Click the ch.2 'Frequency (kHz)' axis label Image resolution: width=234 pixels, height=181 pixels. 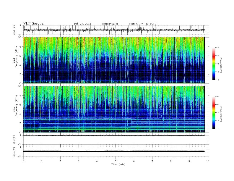pyautogui.click(x=17, y=106)
